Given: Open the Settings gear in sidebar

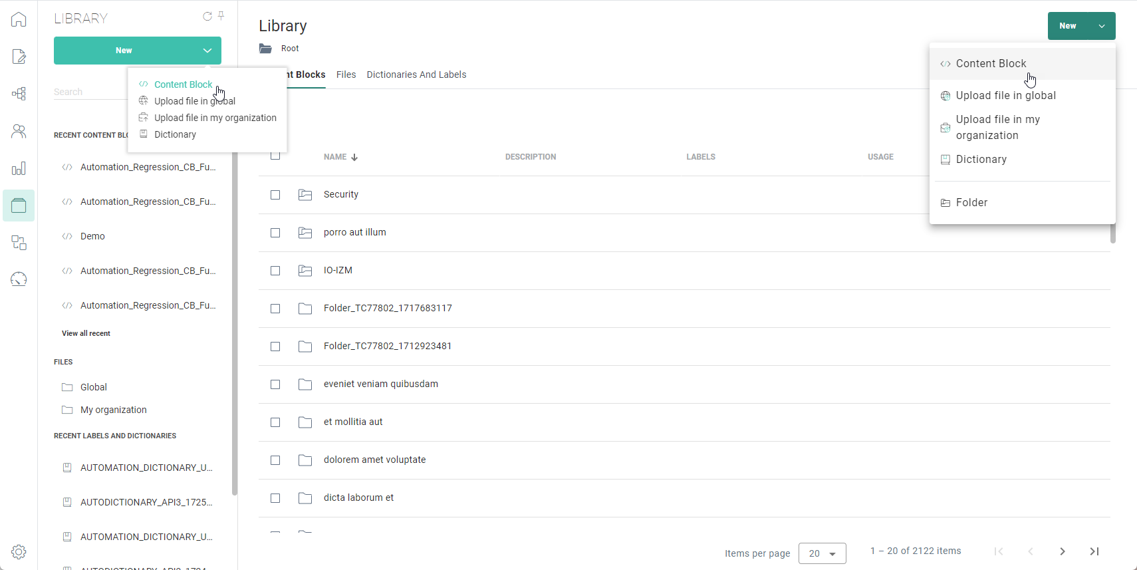Looking at the screenshot, I should (x=19, y=552).
